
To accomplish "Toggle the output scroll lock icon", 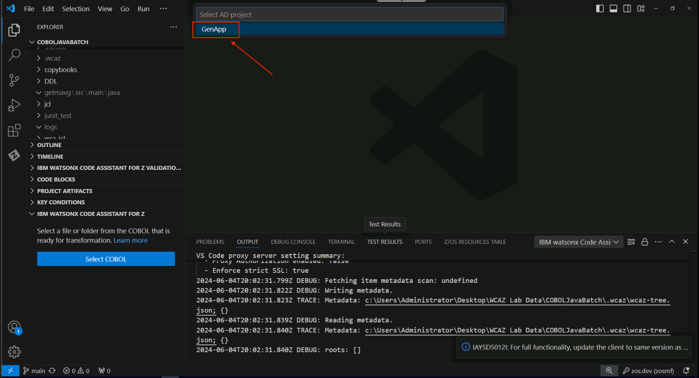I will coord(645,242).
